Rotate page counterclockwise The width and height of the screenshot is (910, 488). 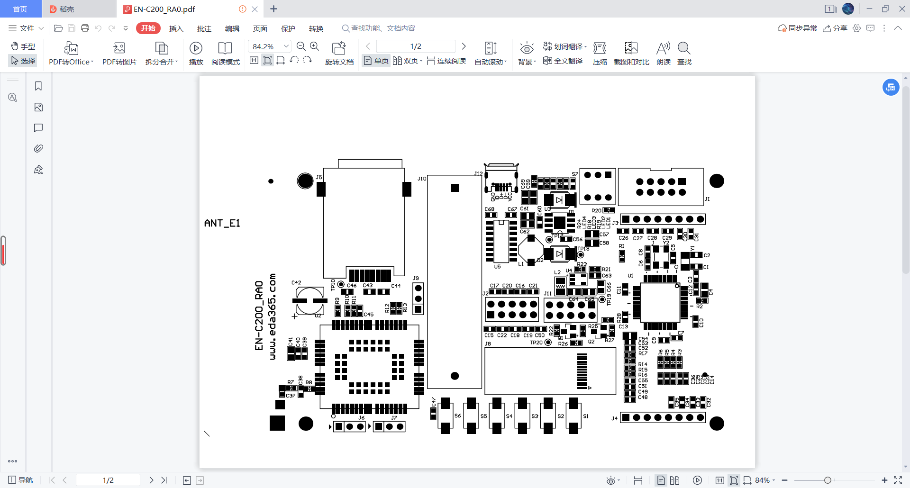tap(294, 60)
